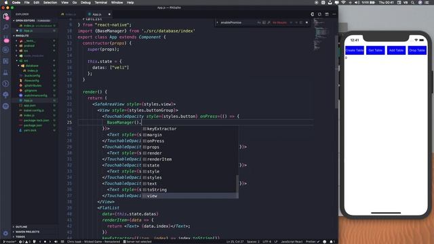Click play/pause control in status bar
Image resolution: width=434 pixels, height=244 pixels.
coord(45,242)
